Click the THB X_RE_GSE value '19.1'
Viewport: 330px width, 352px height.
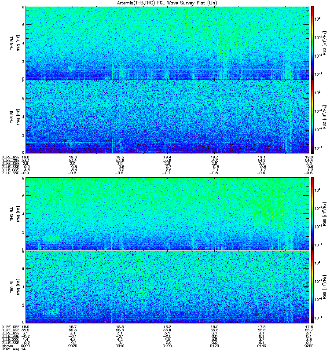point(262,158)
